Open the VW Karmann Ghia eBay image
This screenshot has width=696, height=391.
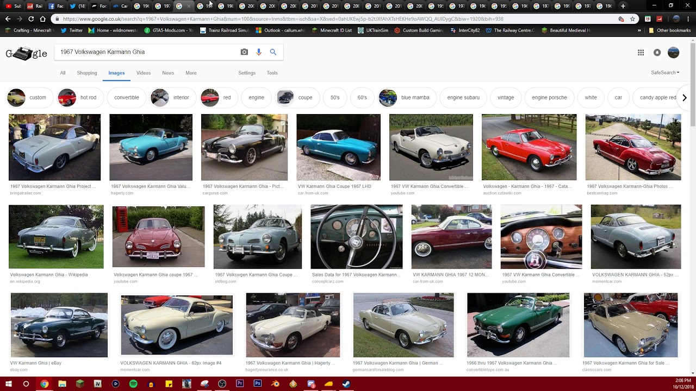[59, 325]
